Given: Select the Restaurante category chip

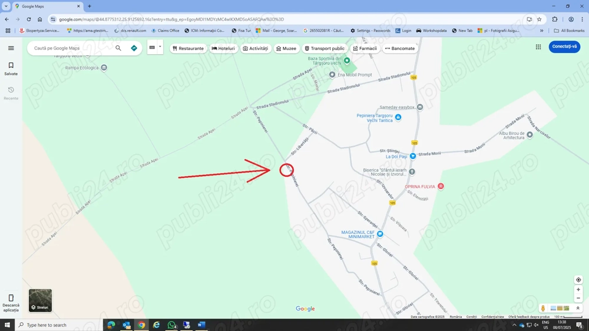Looking at the screenshot, I should click(x=188, y=48).
